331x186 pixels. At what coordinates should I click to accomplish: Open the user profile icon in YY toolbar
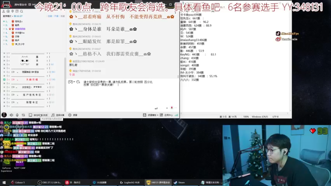point(4,12)
